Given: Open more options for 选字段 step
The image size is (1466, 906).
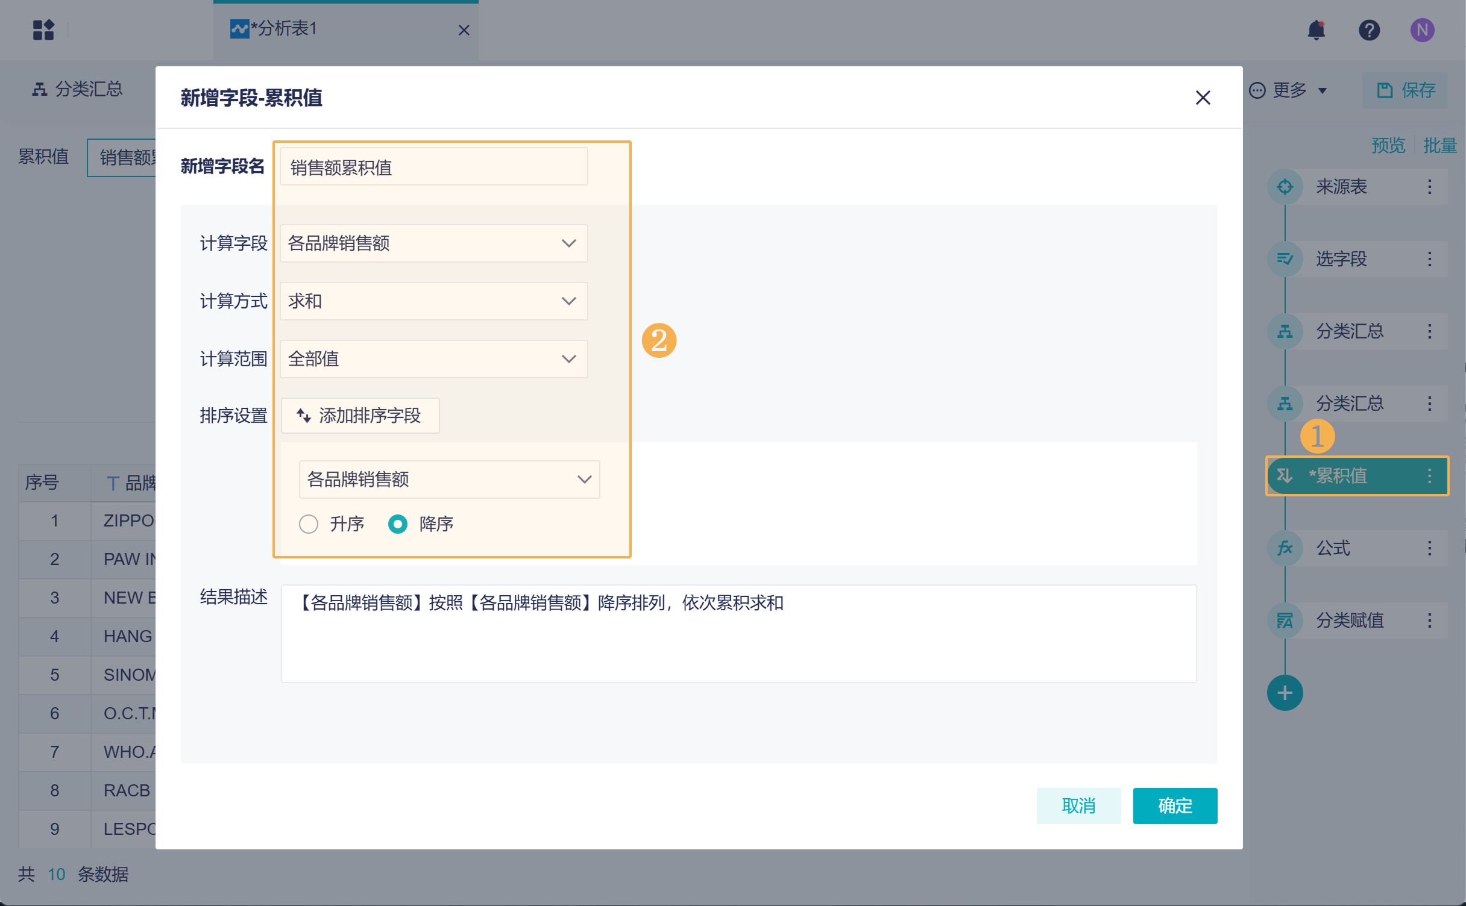Looking at the screenshot, I should [x=1429, y=259].
